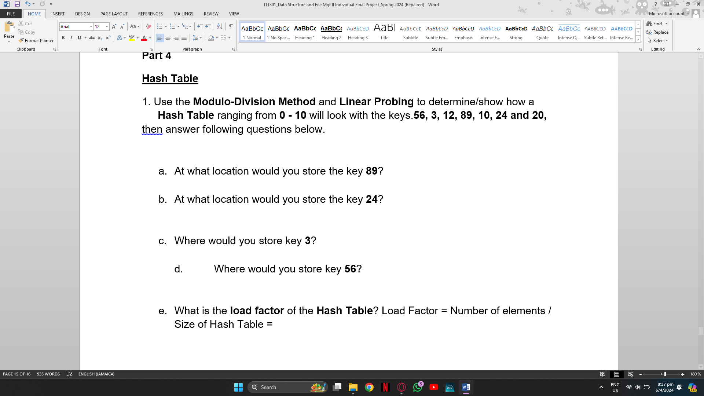Apply strikethrough to selected text

(92, 38)
